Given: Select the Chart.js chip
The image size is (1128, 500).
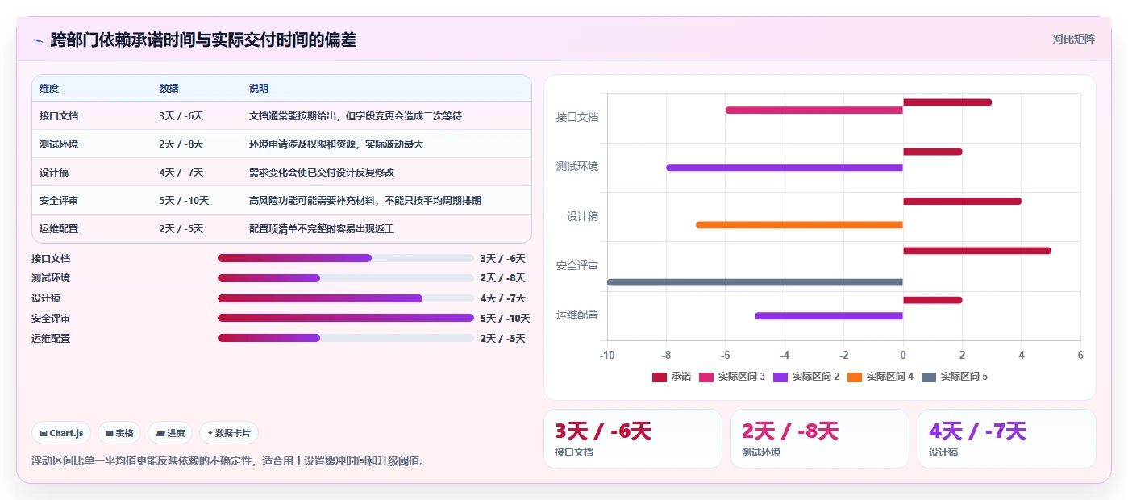Looking at the screenshot, I should point(62,433).
